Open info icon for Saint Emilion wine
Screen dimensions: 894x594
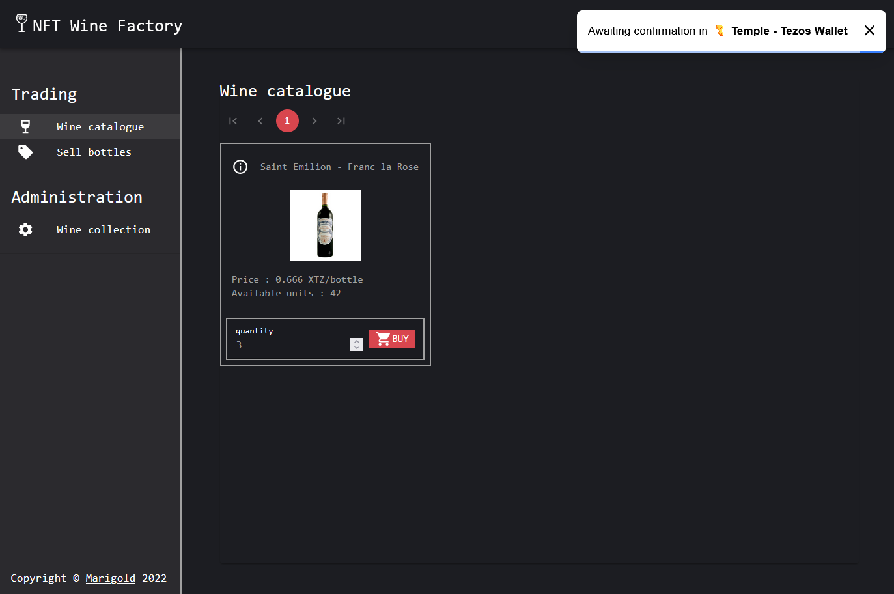[x=240, y=167]
